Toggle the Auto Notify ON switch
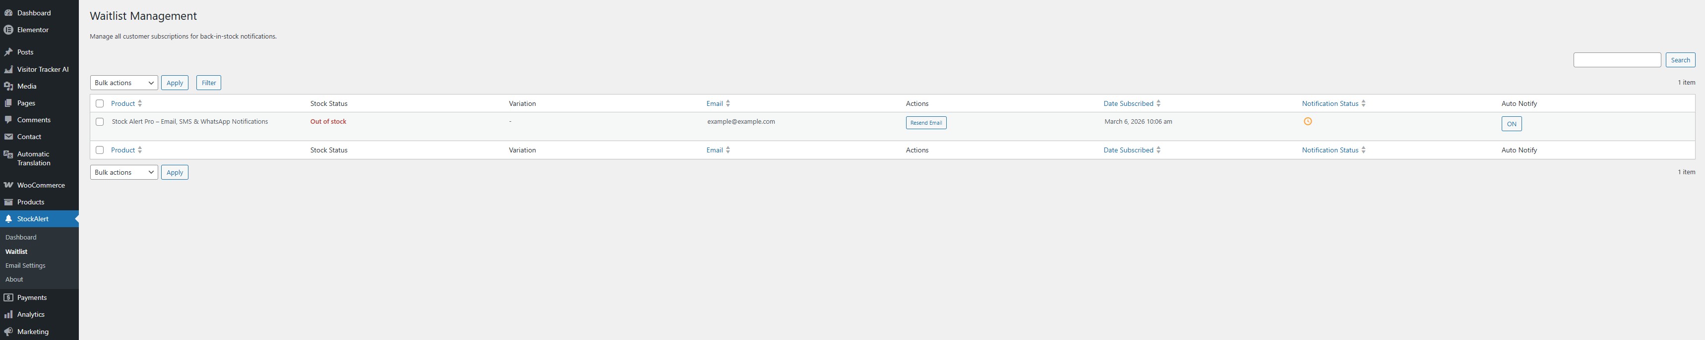Screen dimensions: 1705x340 [1511, 124]
